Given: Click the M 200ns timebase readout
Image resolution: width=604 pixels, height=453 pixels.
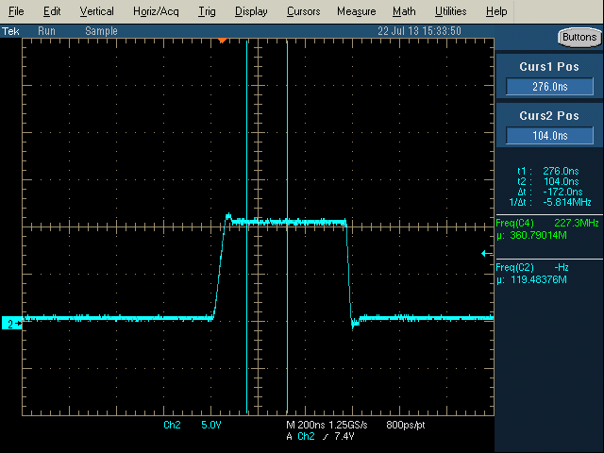Looking at the screenshot, I should point(306,425).
